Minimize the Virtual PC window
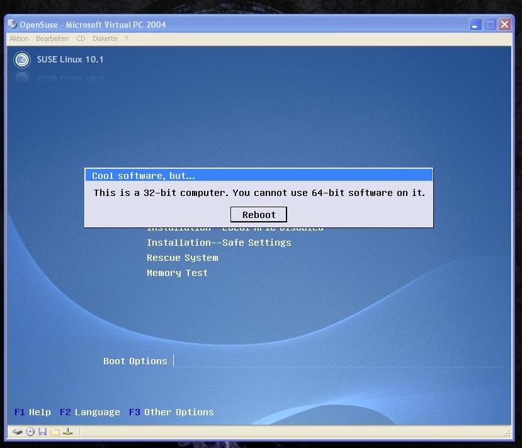 tap(475, 25)
